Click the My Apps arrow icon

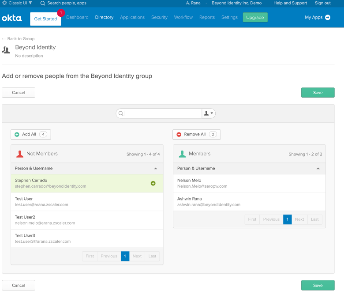click(328, 18)
